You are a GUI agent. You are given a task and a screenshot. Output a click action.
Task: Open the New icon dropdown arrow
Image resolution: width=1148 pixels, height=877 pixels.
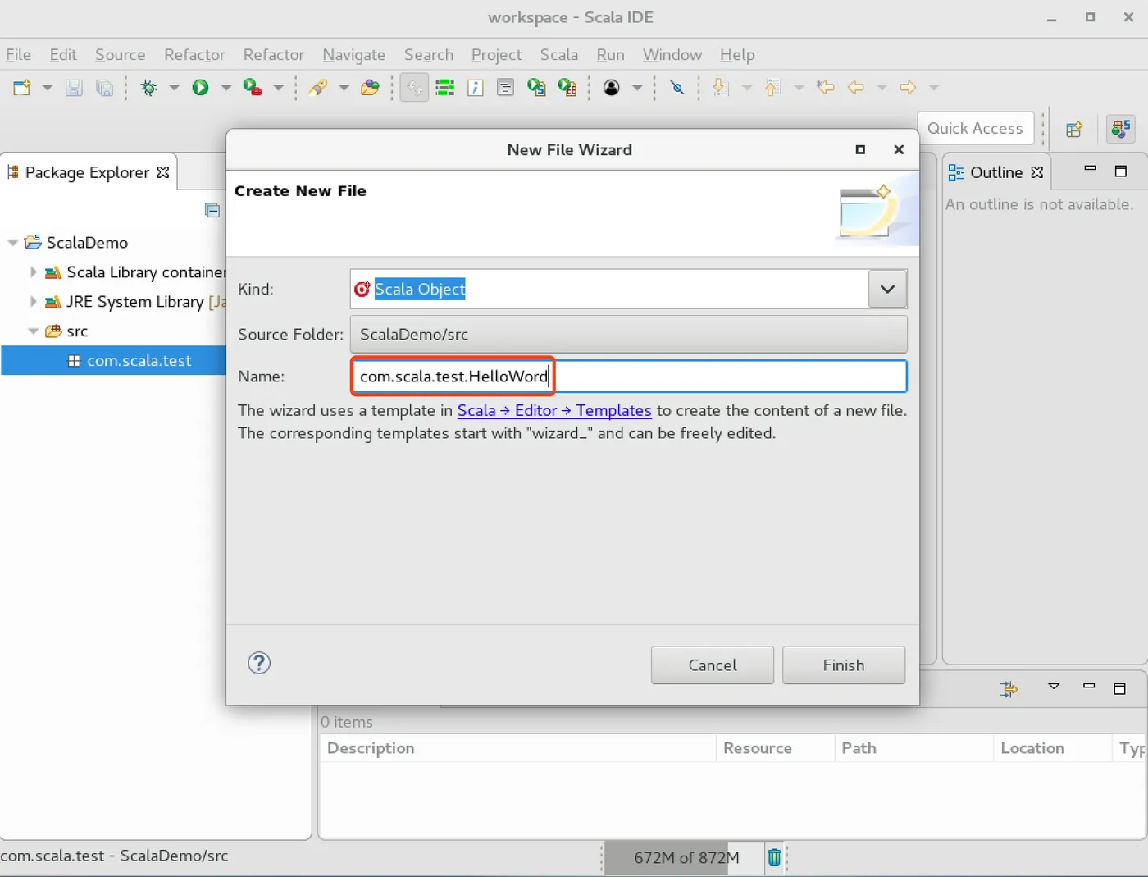(47, 87)
